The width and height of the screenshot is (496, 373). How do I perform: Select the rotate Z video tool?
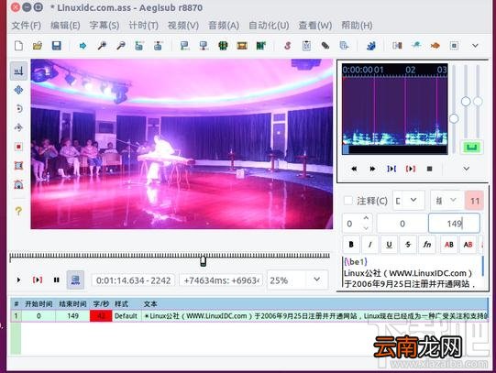pyautogui.click(x=18, y=109)
